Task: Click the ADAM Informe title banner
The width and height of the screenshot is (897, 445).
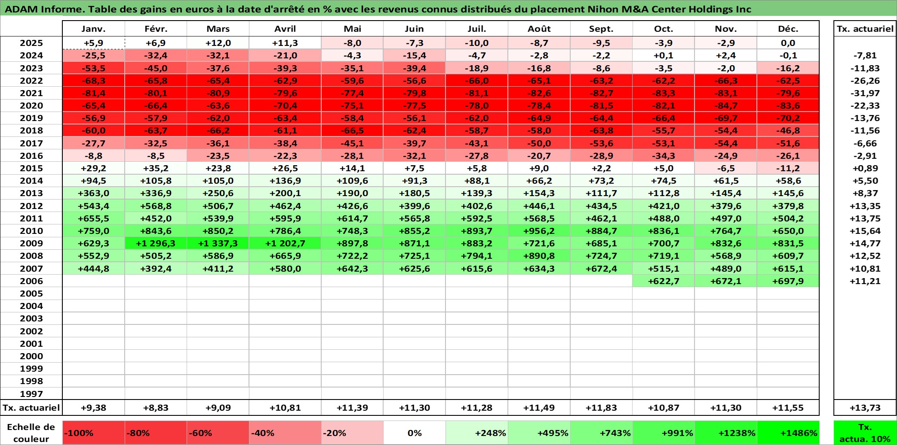Action: (x=448, y=9)
